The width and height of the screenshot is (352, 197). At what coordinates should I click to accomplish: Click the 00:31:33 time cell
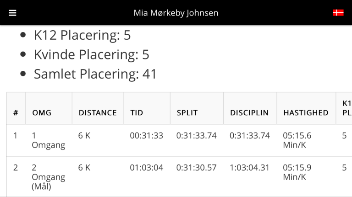click(146, 136)
